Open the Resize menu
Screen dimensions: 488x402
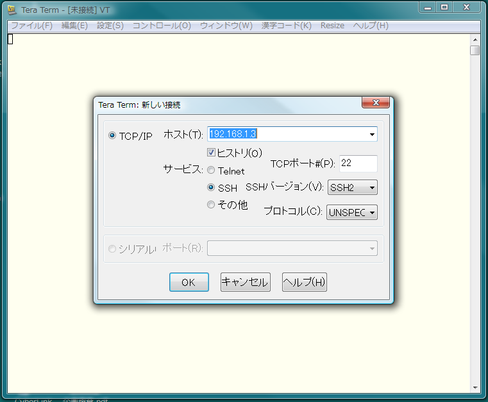332,26
